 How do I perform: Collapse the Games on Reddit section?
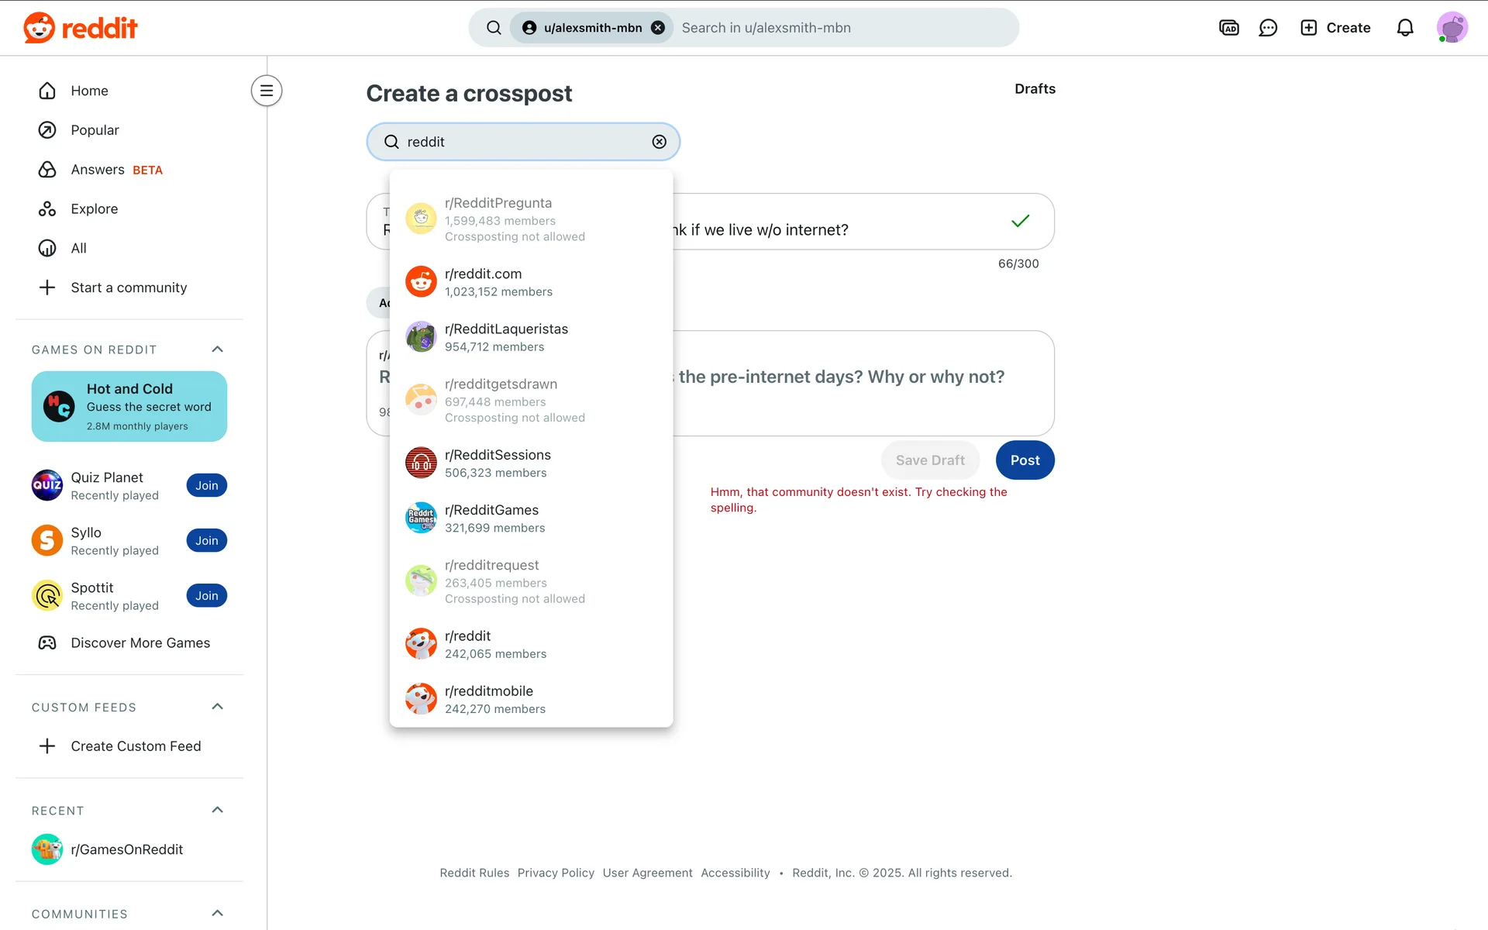pos(218,350)
